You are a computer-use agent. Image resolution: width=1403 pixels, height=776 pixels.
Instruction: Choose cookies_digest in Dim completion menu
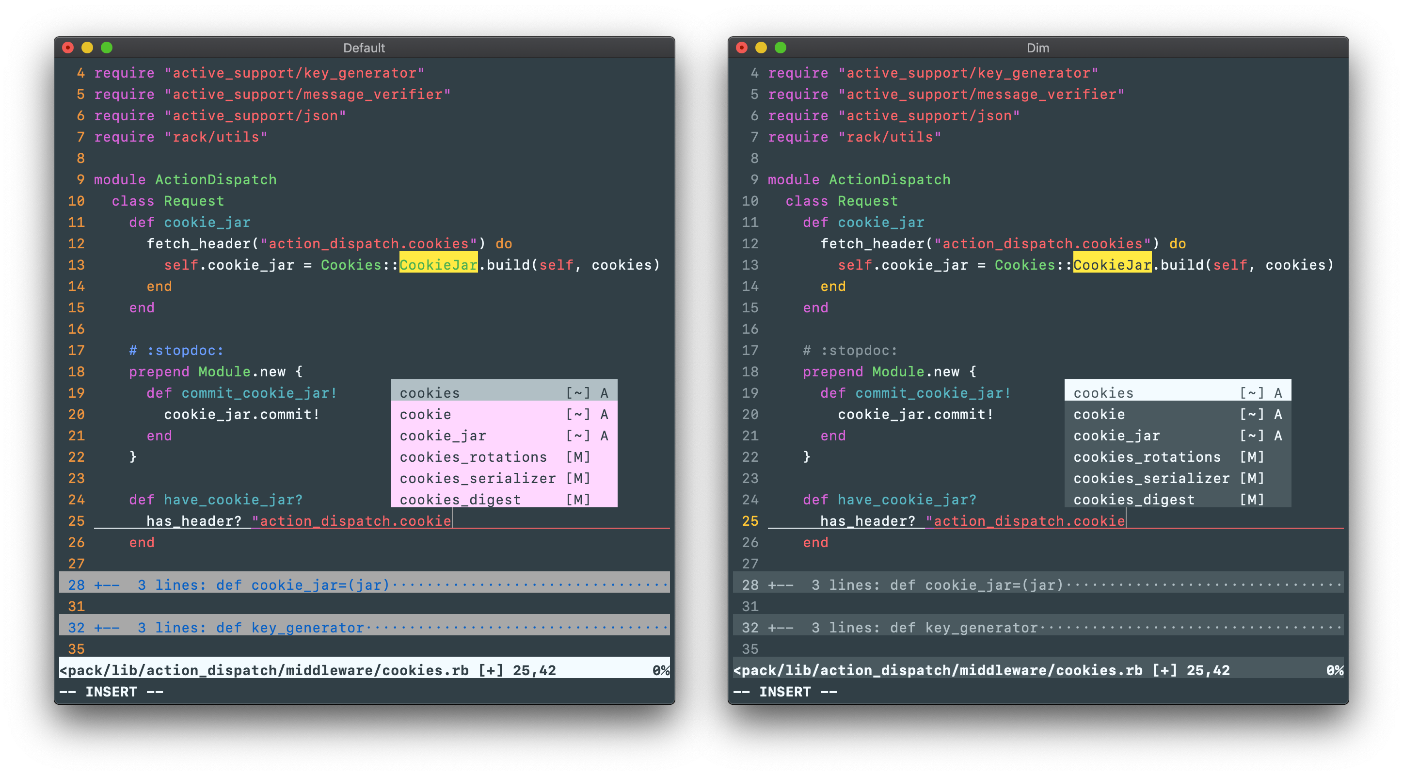coord(1133,499)
